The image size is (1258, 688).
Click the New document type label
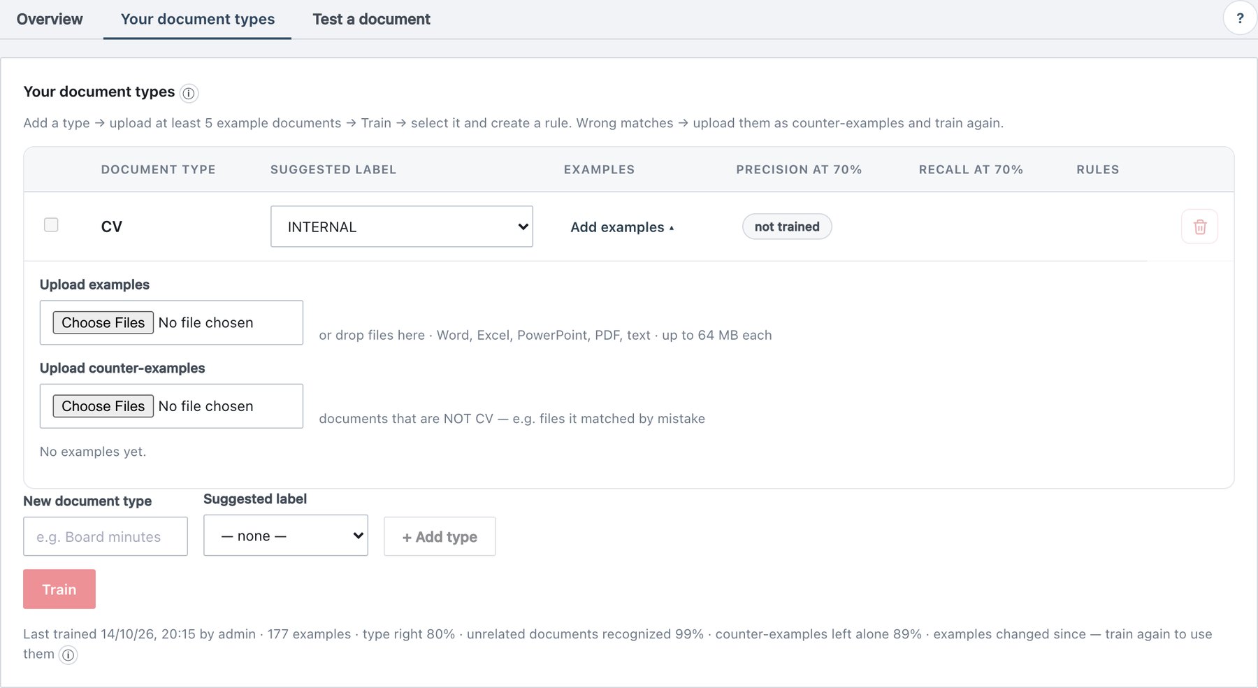[87, 501]
